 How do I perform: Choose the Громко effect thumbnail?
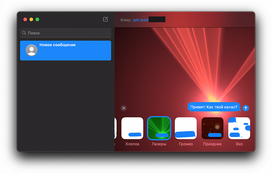pos(186,128)
